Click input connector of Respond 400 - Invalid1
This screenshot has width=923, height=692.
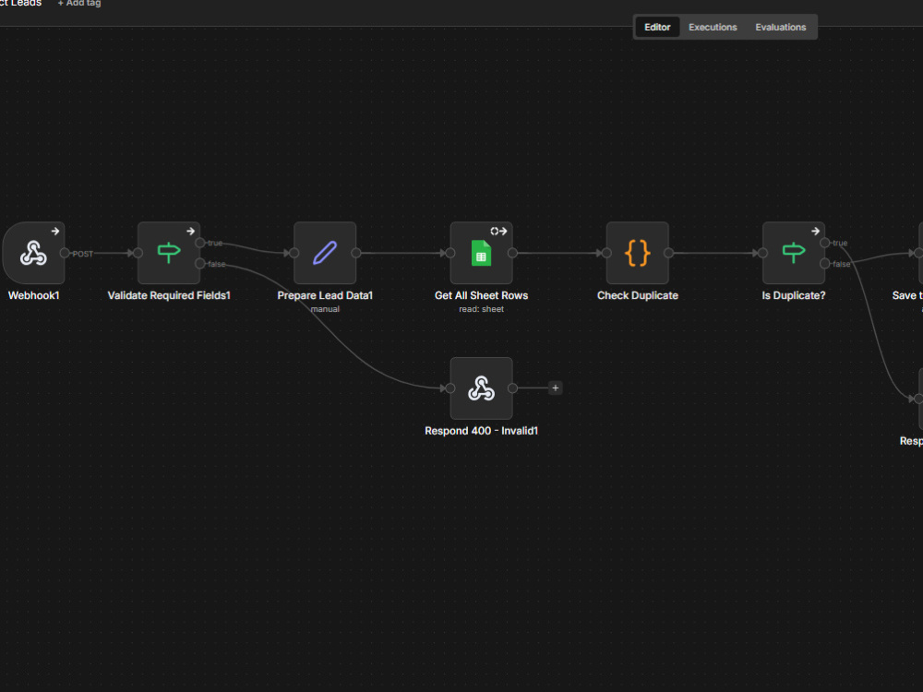click(x=450, y=388)
